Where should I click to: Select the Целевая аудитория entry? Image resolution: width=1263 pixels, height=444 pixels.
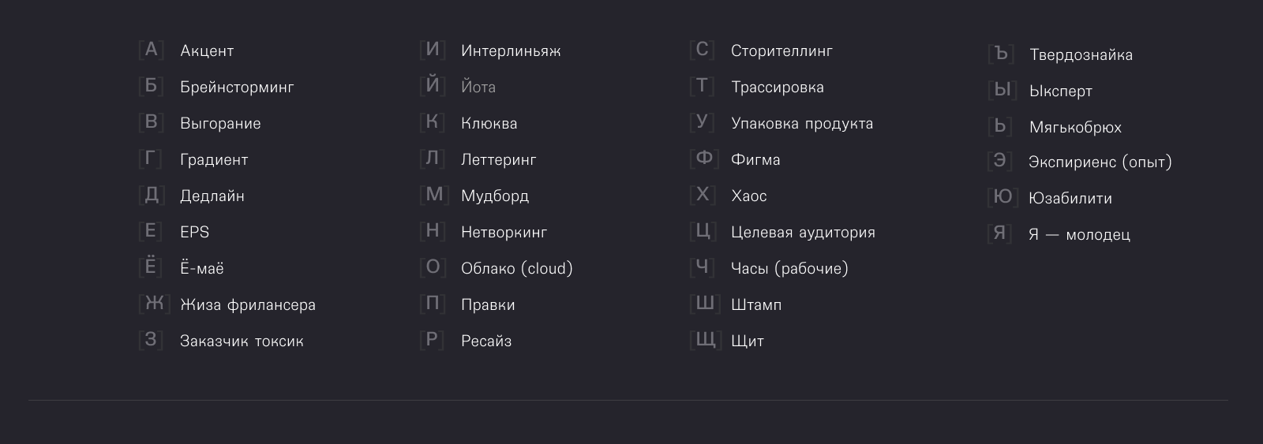tap(803, 233)
